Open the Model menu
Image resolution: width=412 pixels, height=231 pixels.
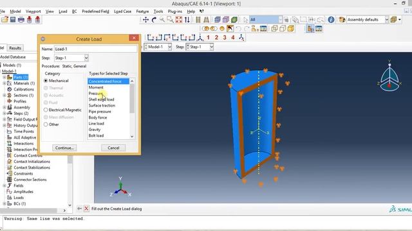[15, 12]
